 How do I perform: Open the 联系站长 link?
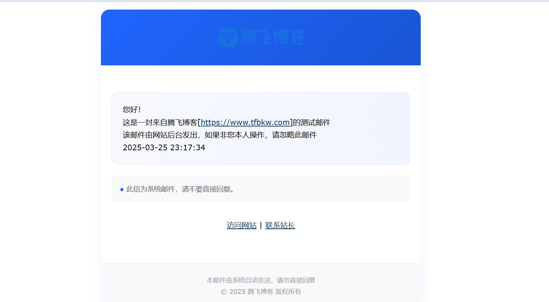[280, 225]
